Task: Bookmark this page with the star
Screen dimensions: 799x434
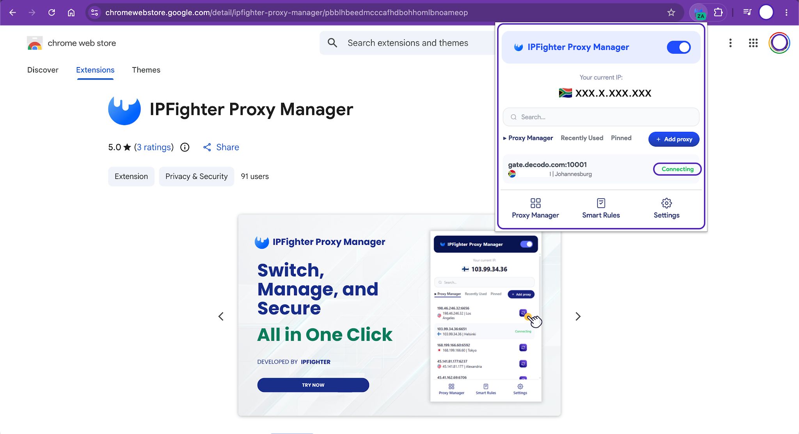Action: click(671, 12)
